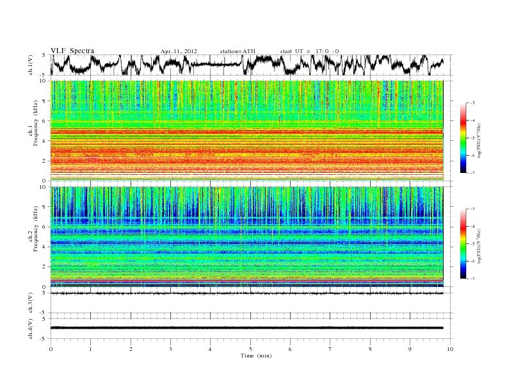Click the "station=ATH" header label
Screen dimensions: 507x392
click(237, 51)
